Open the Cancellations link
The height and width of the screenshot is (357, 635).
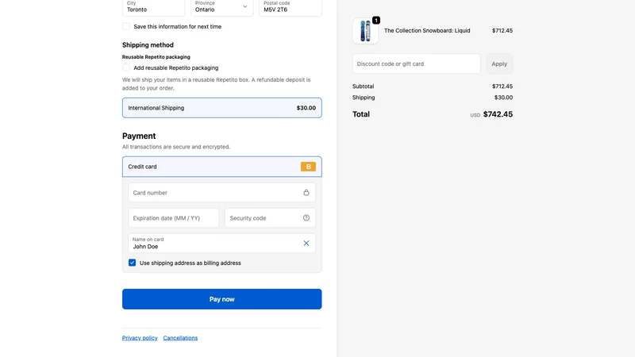[180, 338]
